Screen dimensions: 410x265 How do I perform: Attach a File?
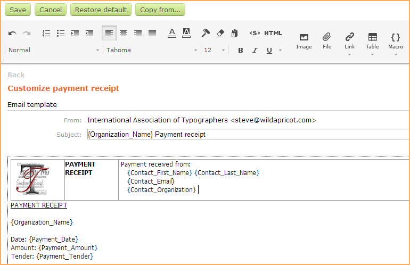point(327,42)
